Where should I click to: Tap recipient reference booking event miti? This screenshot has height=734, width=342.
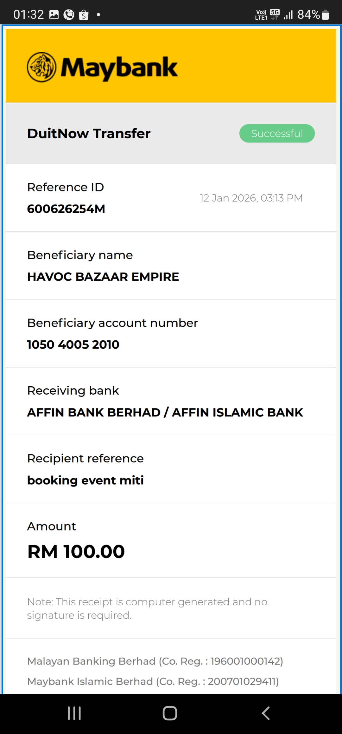click(85, 480)
